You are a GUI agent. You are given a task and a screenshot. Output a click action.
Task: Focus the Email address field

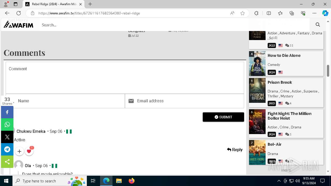click(x=185, y=101)
